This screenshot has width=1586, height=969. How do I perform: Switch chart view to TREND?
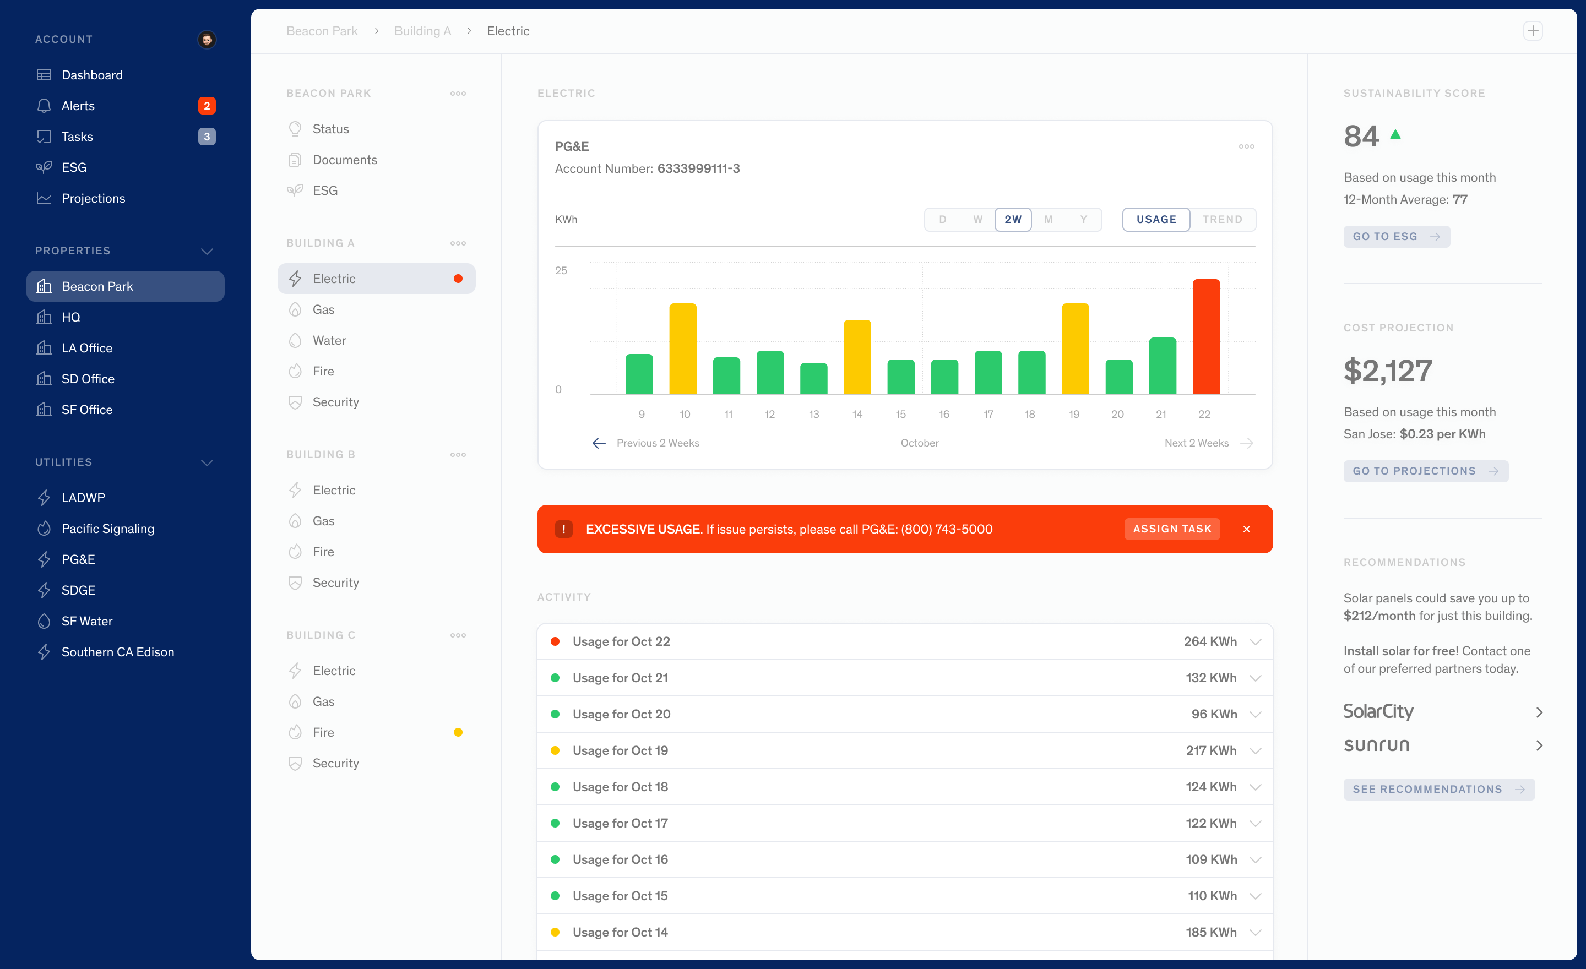[1221, 220]
